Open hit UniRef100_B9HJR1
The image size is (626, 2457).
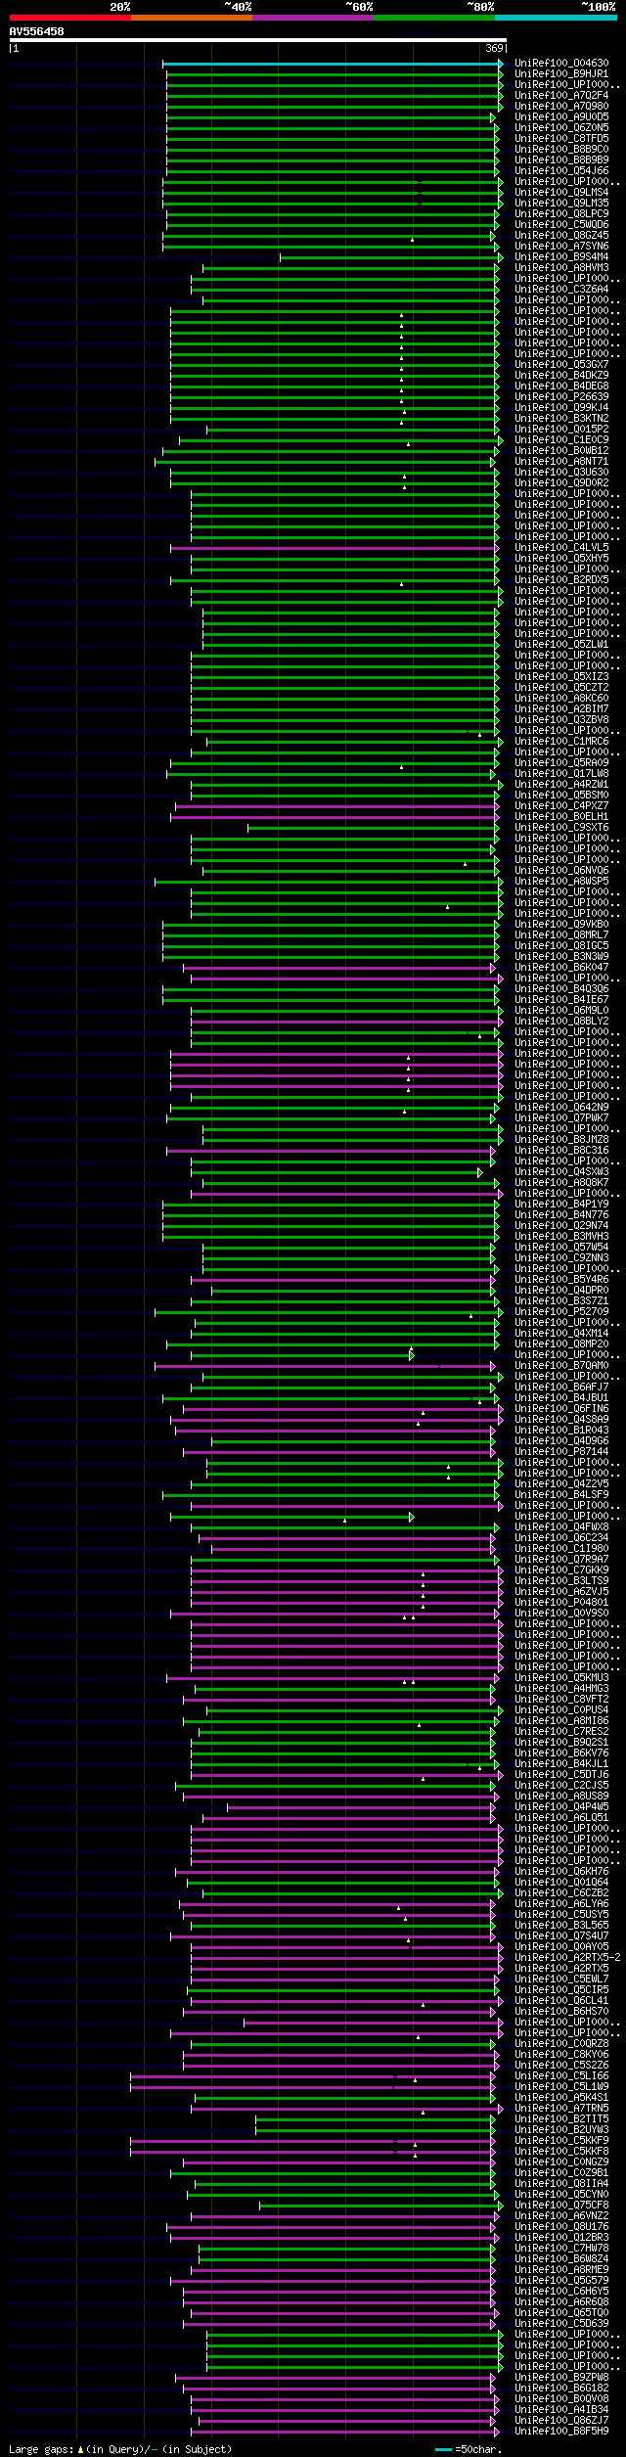coord(561,74)
